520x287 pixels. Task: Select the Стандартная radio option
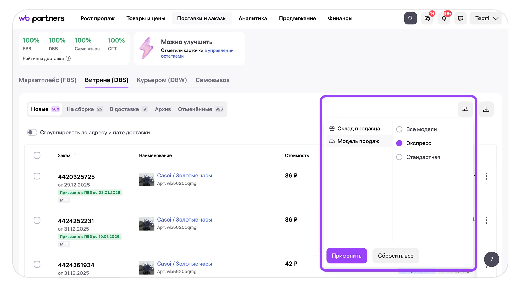click(399, 157)
